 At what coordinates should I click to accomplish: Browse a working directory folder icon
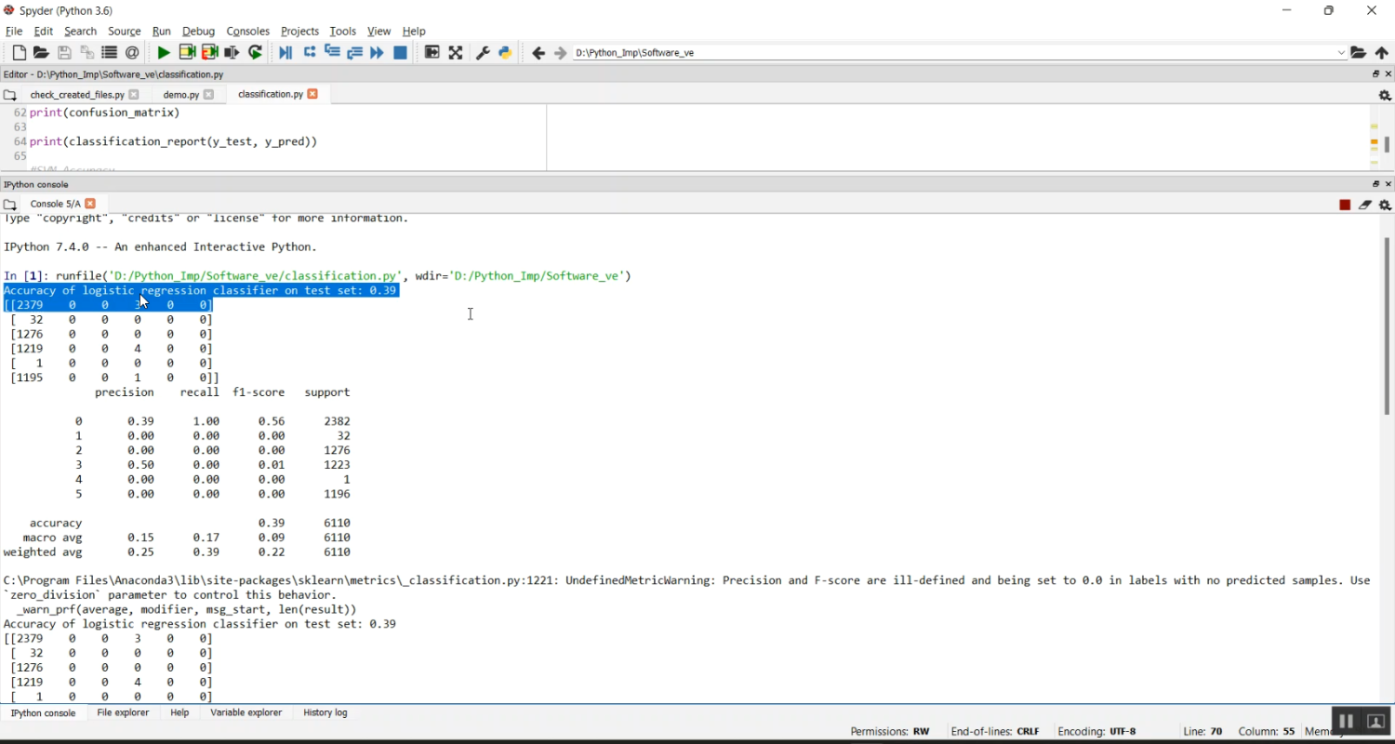pos(1359,53)
